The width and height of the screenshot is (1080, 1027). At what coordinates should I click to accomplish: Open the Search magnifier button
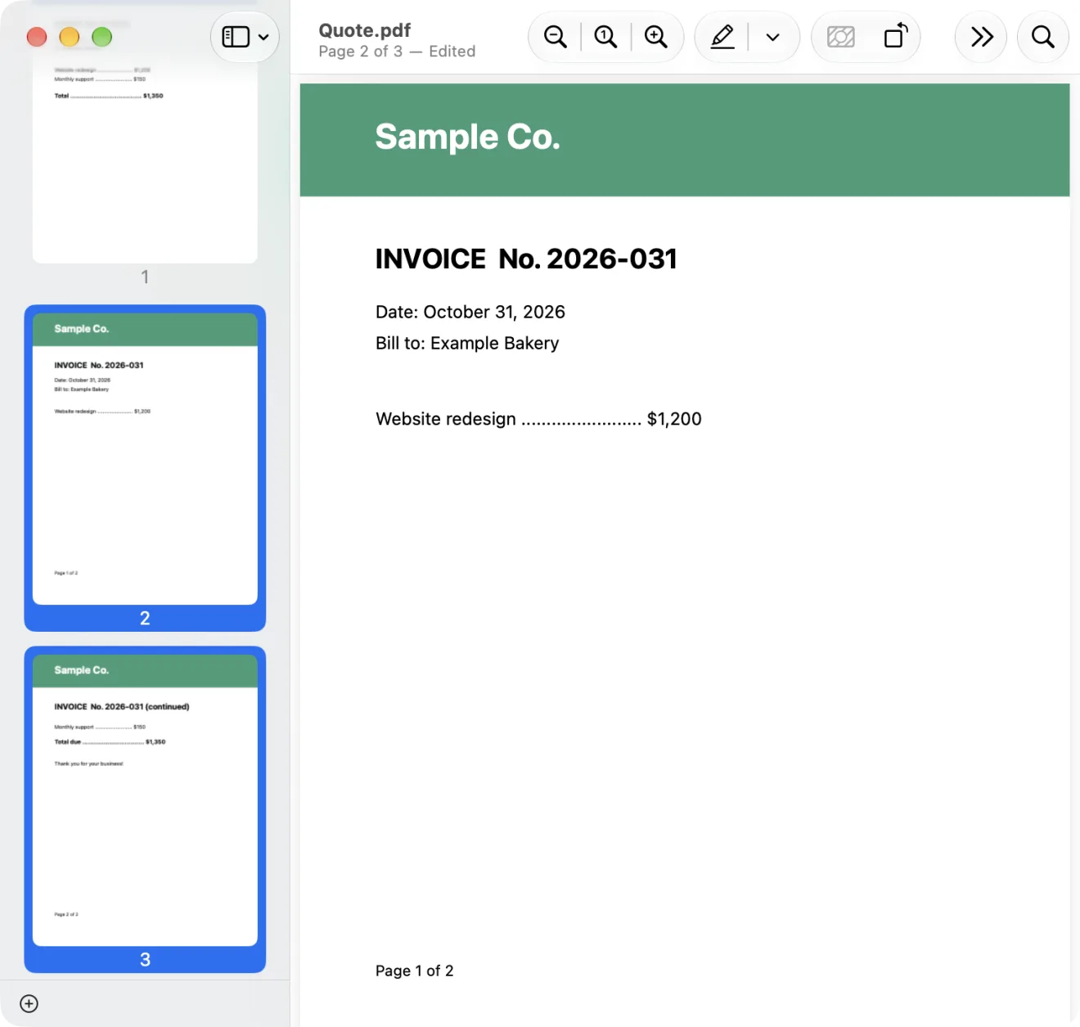pos(1042,37)
